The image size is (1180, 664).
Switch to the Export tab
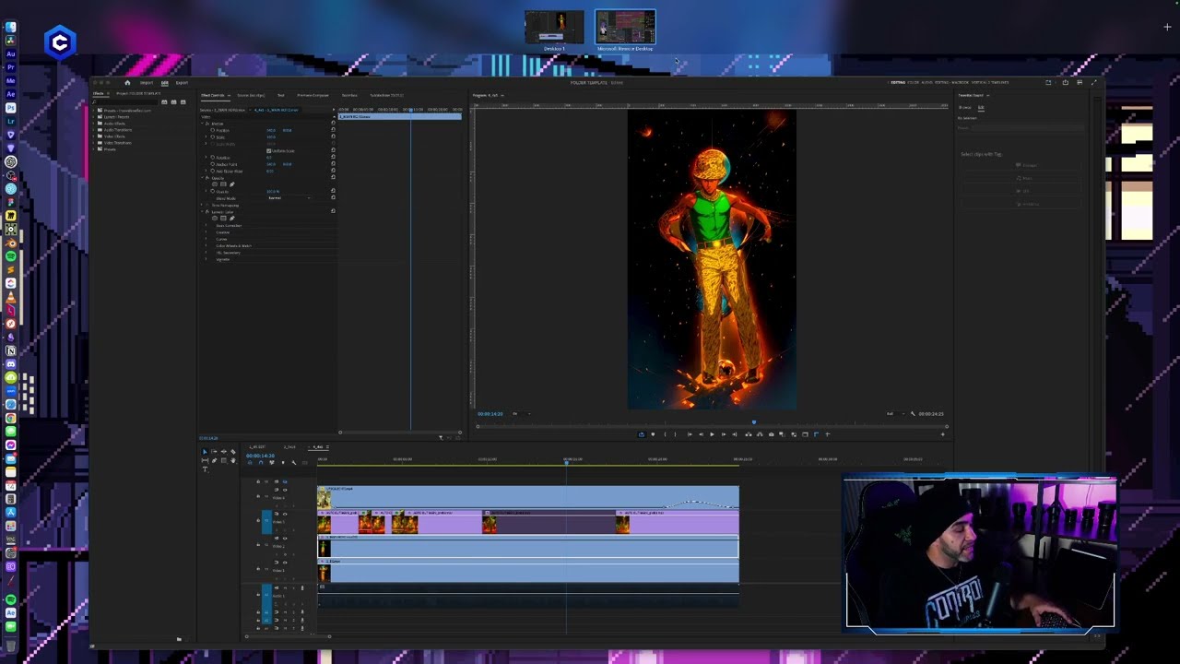pyautogui.click(x=182, y=83)
